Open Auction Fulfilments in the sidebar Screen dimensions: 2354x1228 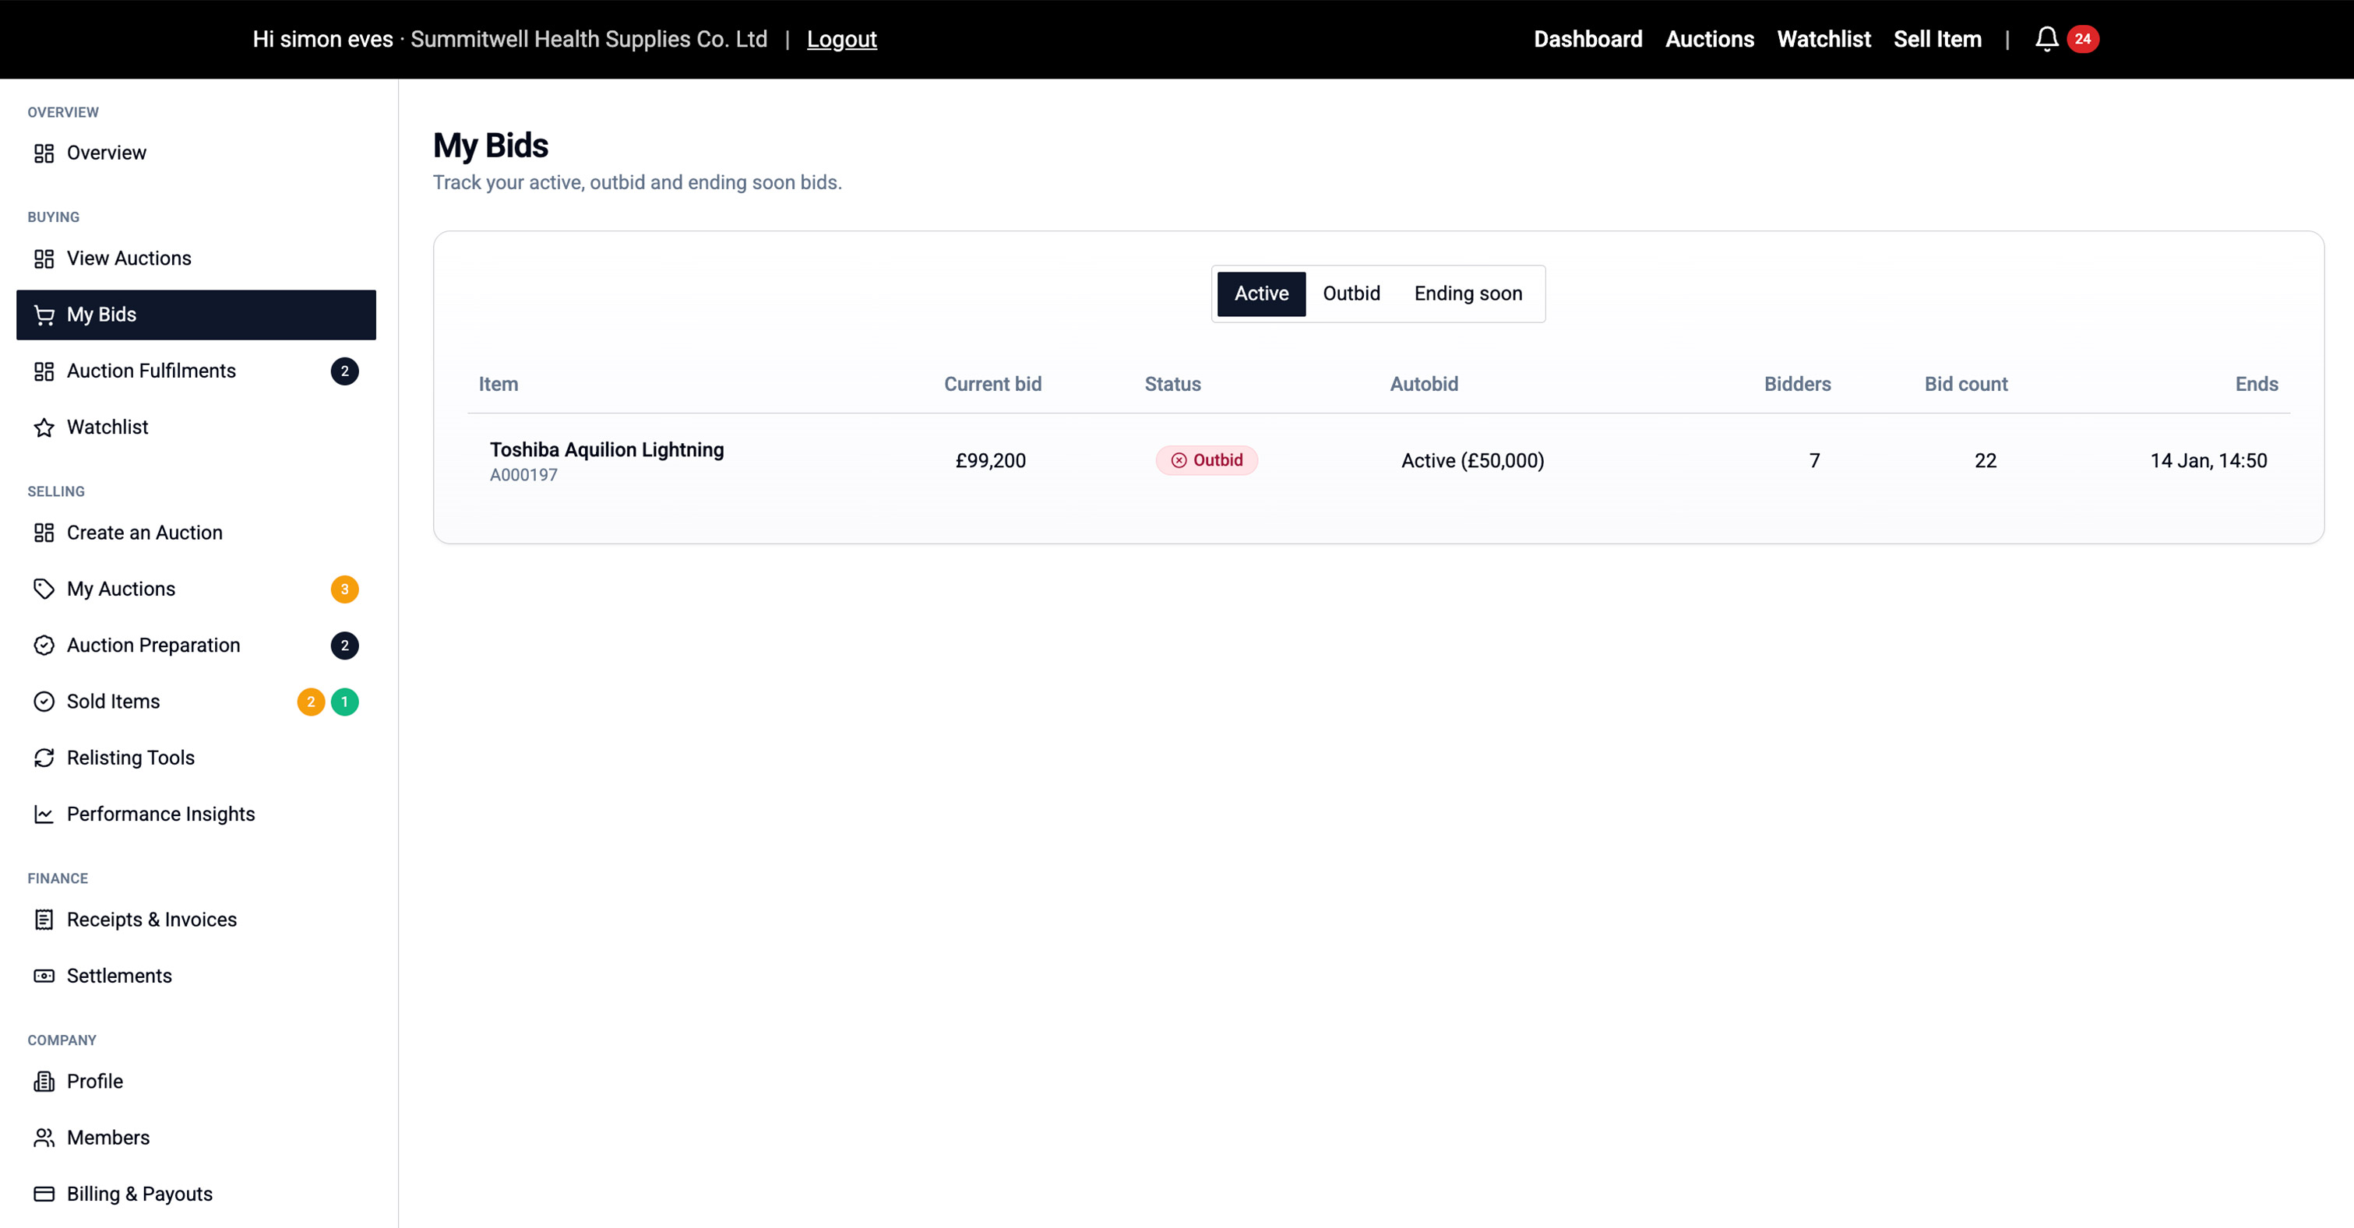151,370
